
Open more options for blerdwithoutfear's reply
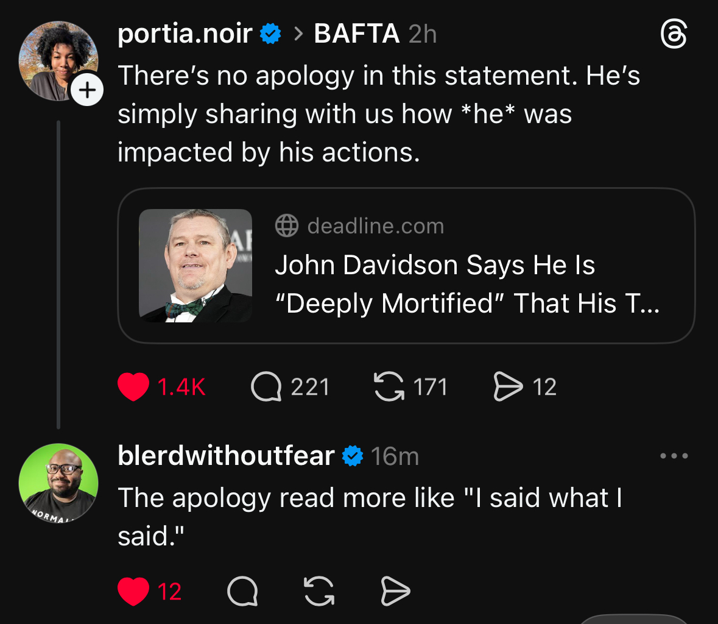coord(674,456)
